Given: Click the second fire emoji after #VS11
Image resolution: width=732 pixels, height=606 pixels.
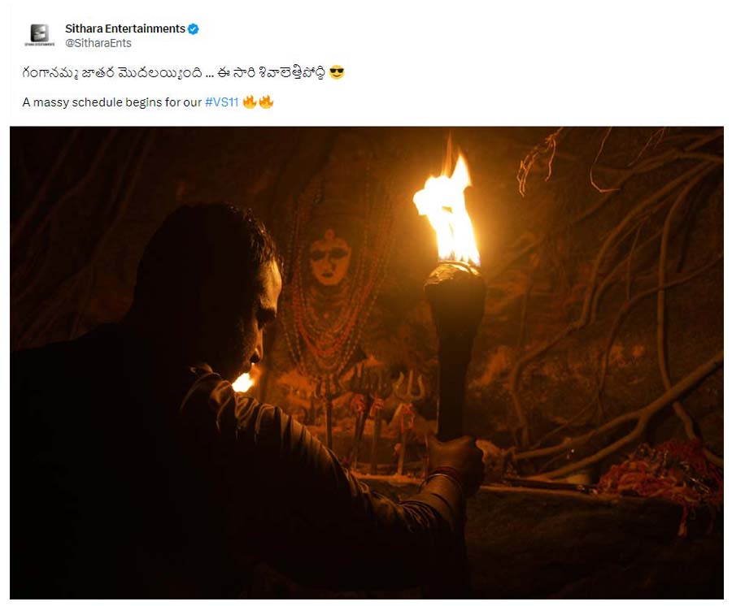Looking at the screenshot, I should pyautogui.click(x=266, y=102).
